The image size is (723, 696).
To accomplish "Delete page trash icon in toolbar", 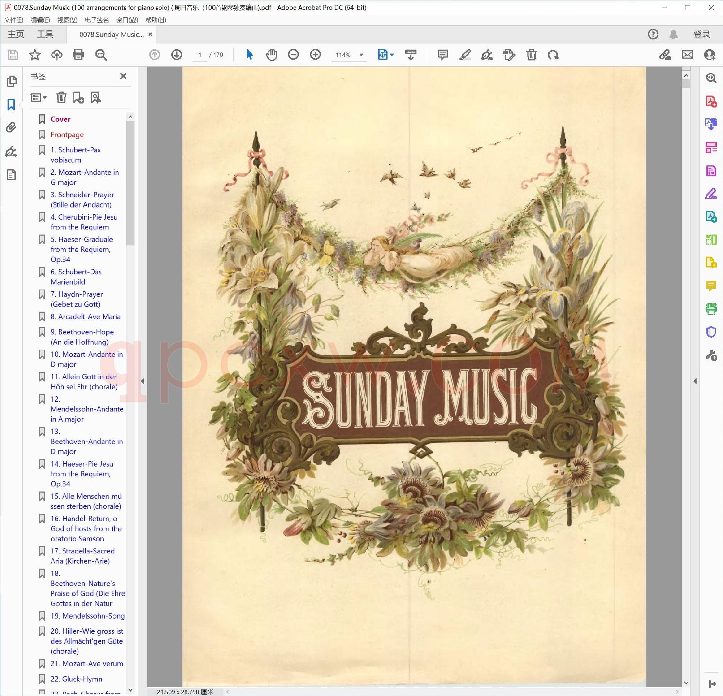I will [x=531, y=55].
